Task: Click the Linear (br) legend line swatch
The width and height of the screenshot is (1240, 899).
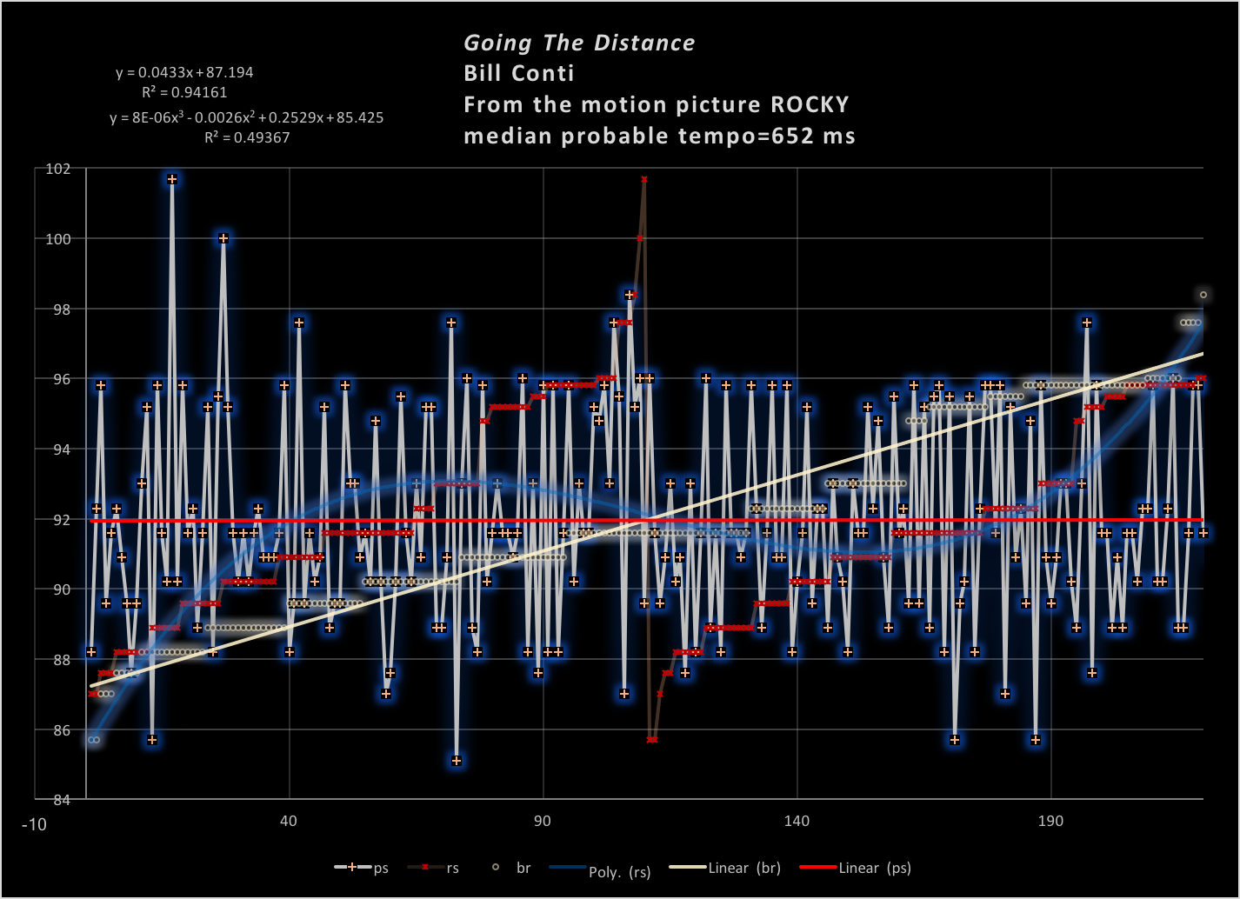Action: [687, 868]
